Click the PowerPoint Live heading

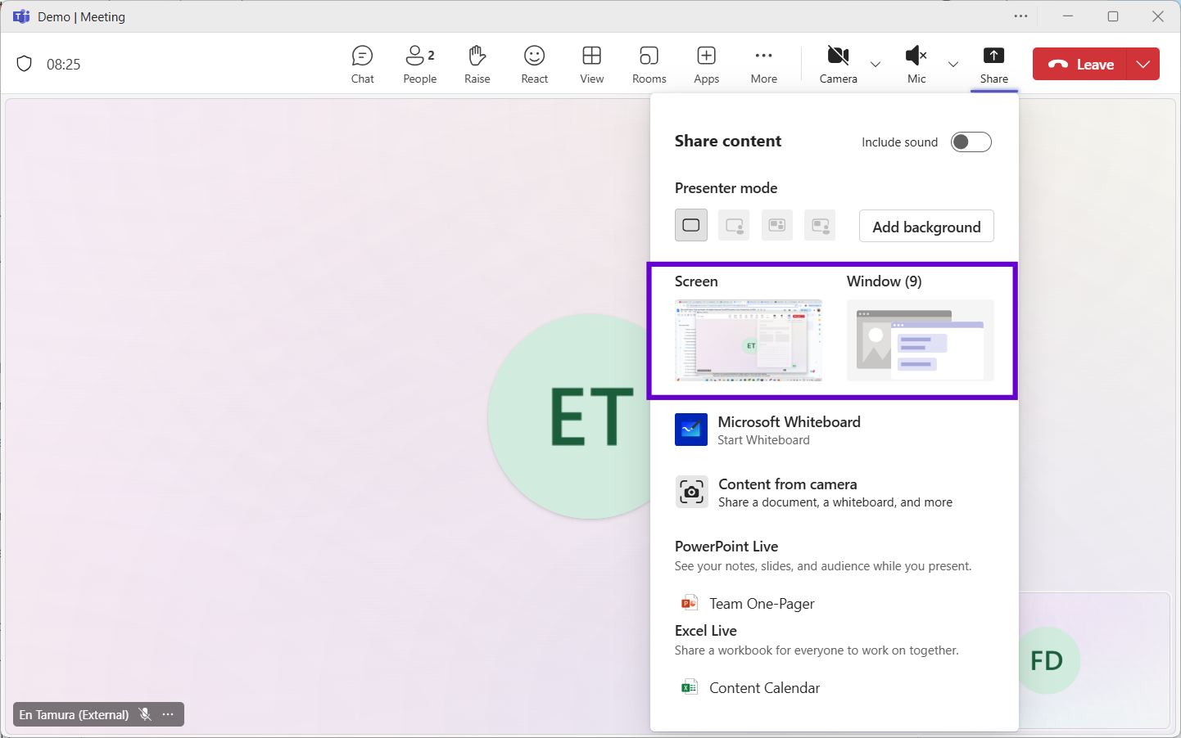point(726,547)
